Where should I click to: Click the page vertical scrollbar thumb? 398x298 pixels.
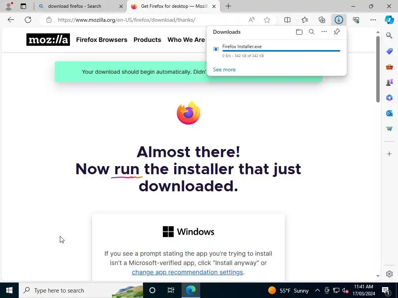pyautogui.click(x=378, y=69)
